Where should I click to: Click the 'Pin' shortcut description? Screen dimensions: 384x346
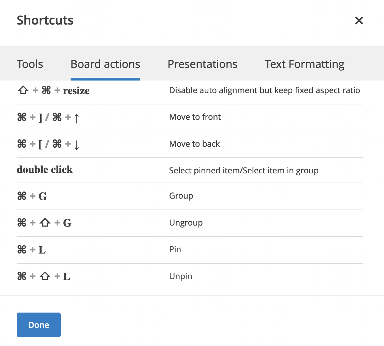(175, 249)
